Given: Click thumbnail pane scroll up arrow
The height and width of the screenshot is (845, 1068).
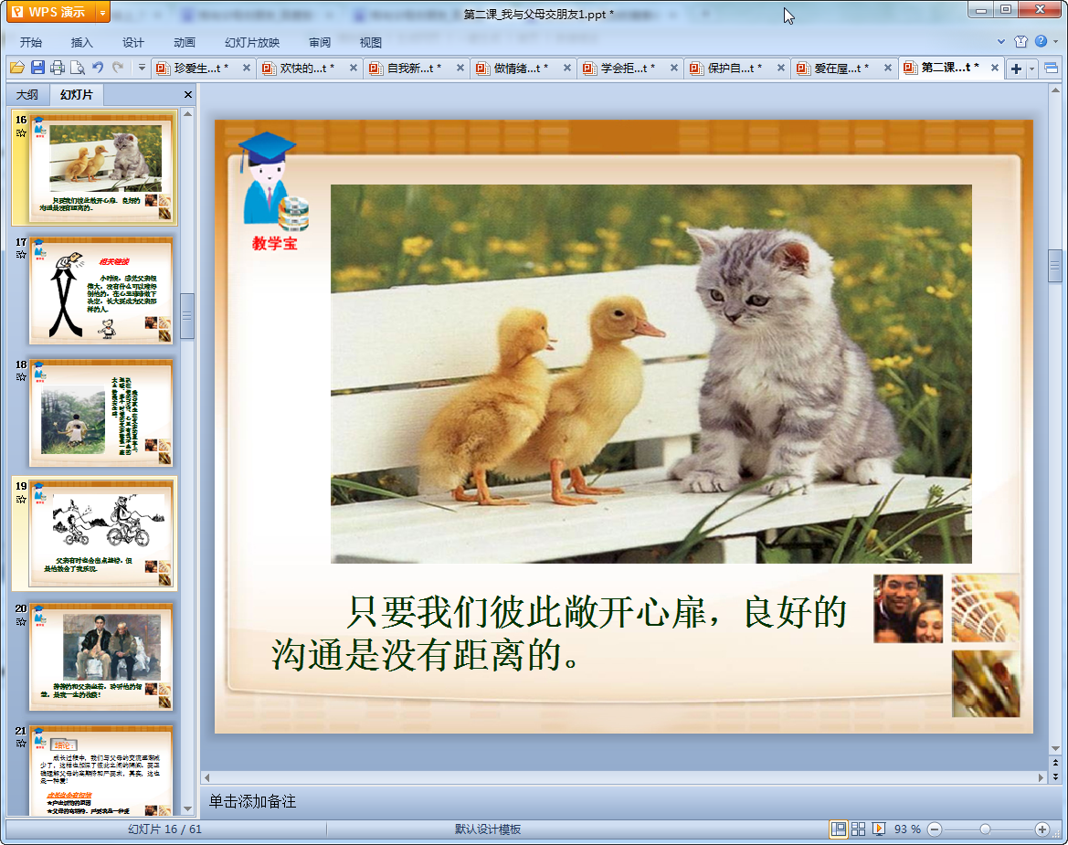Looking at the screenshot, I should click(188, 114).
